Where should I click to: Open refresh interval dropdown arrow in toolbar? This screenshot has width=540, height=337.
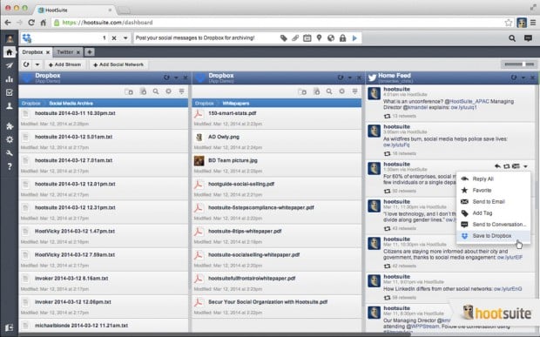point(37,64)
